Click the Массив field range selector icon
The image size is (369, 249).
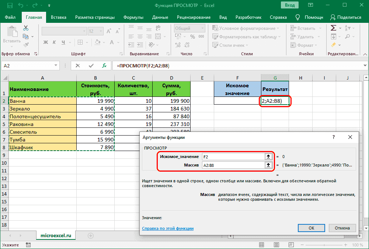pos(268,165)
